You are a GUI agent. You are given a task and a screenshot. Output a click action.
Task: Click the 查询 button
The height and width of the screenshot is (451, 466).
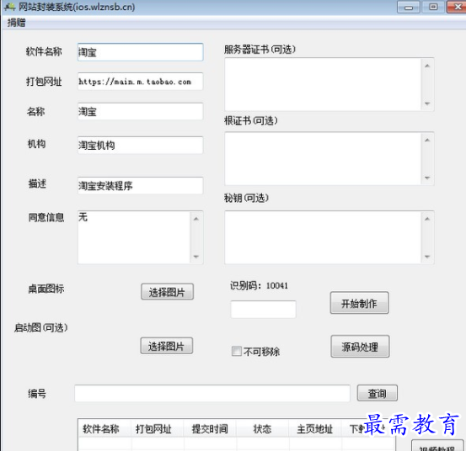(x=378, y=393)
